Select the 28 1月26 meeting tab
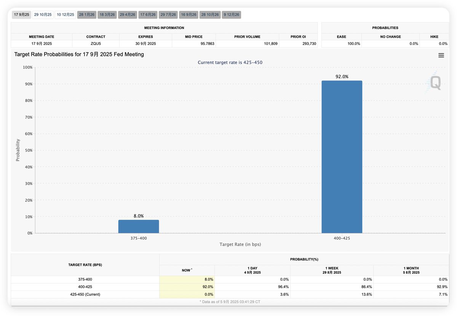457x316 pixels. [86, 14]
